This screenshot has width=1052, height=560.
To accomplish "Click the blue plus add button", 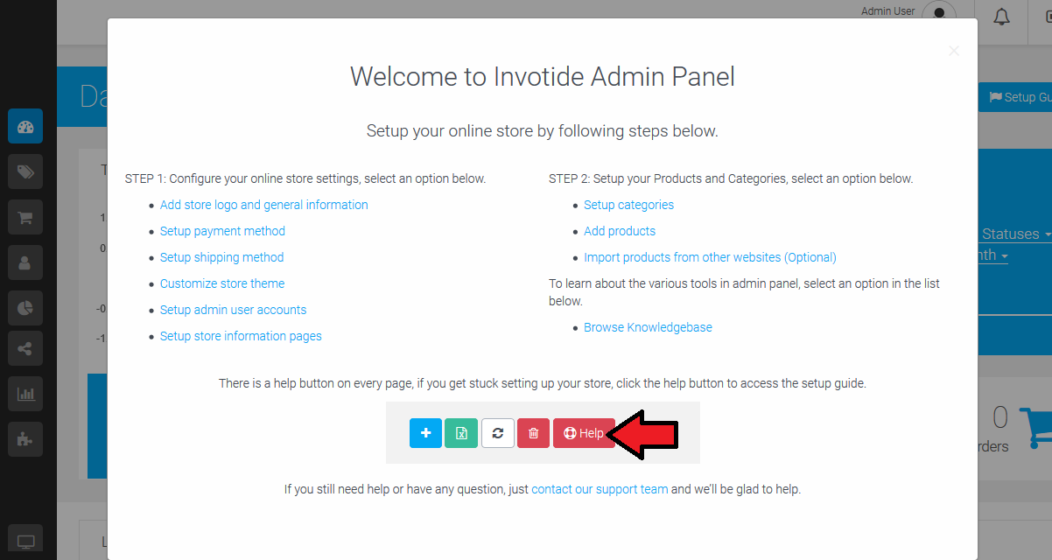I will coord(425,433).
